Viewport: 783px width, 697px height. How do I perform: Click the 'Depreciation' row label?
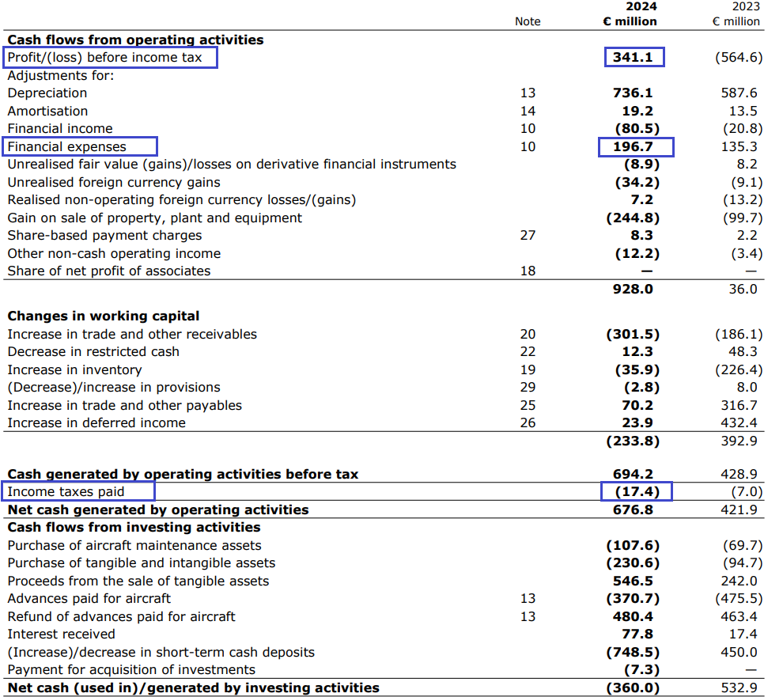pyautogui.click(x=47, y=93)
